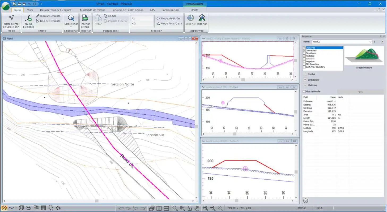Click the 3D cube view icon
The width and height of the screenshot is (387, 212).
click(x=21, y=208)
